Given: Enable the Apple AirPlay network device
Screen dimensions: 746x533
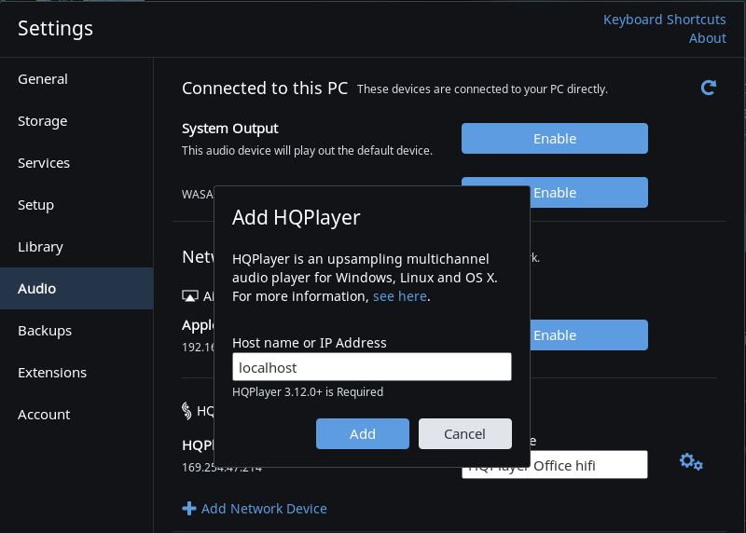Looking at the screenshot, I should [589, 335].
